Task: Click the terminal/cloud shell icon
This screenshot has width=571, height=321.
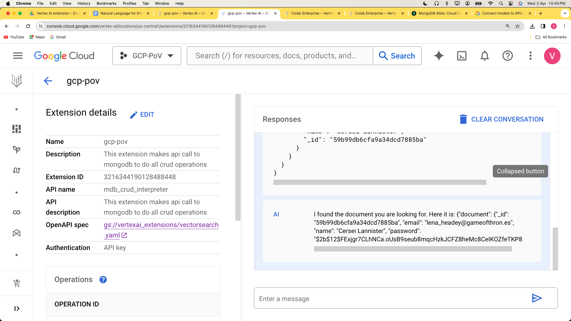Action: pos(462,56)
